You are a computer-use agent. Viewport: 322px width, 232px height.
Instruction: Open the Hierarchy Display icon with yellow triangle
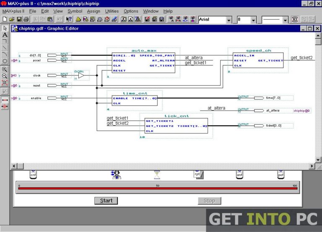click(x=78, y=19)
